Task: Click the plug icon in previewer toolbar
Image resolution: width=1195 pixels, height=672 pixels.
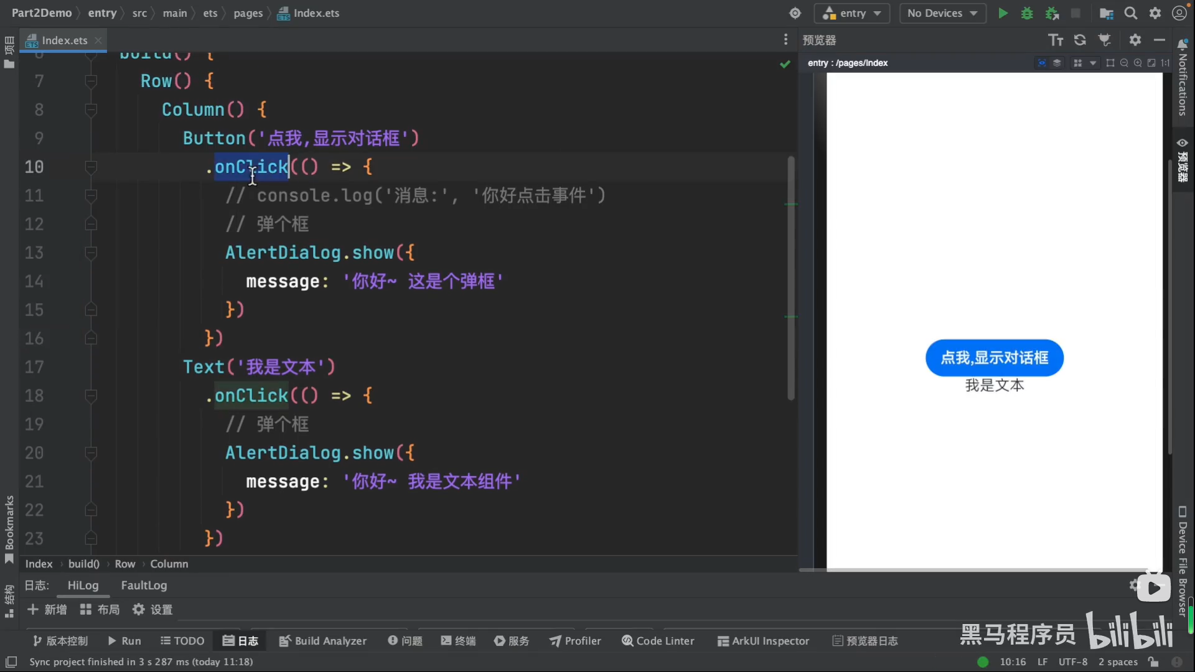Action: [1105, 40]
